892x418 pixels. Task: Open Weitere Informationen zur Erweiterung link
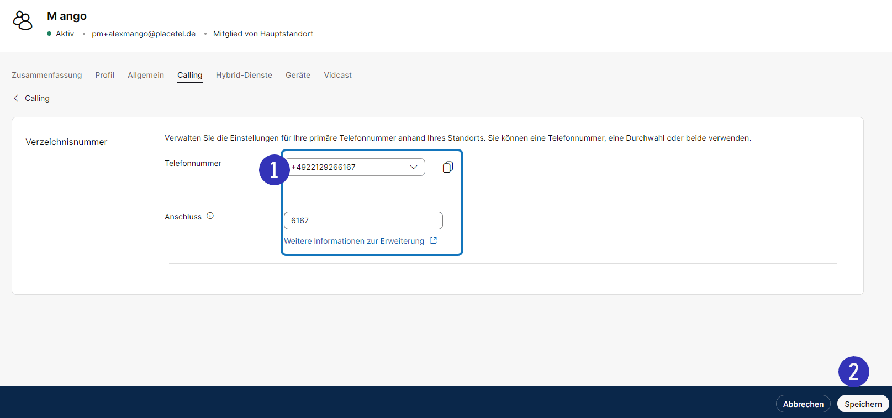[354, 241]
